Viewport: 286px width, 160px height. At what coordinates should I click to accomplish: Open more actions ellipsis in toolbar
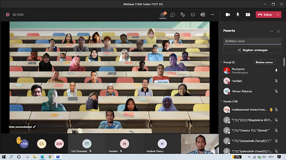[213, 15]
